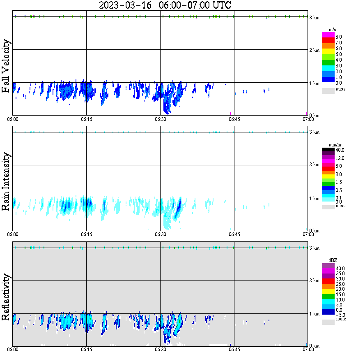Select cyan 0.1 swatch in rain legend
Screen dimensions: 349x357
point(328,196)
